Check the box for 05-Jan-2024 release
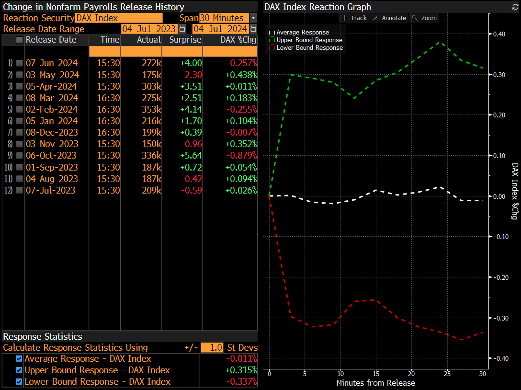 pyautogui.click(x=20, y=121)
